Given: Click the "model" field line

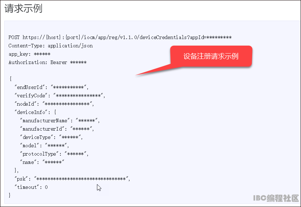Looking at the screenshot, I should click(44, 145).
